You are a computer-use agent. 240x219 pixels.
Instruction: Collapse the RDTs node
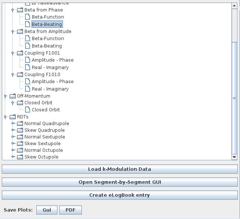(x=5, y=117)
